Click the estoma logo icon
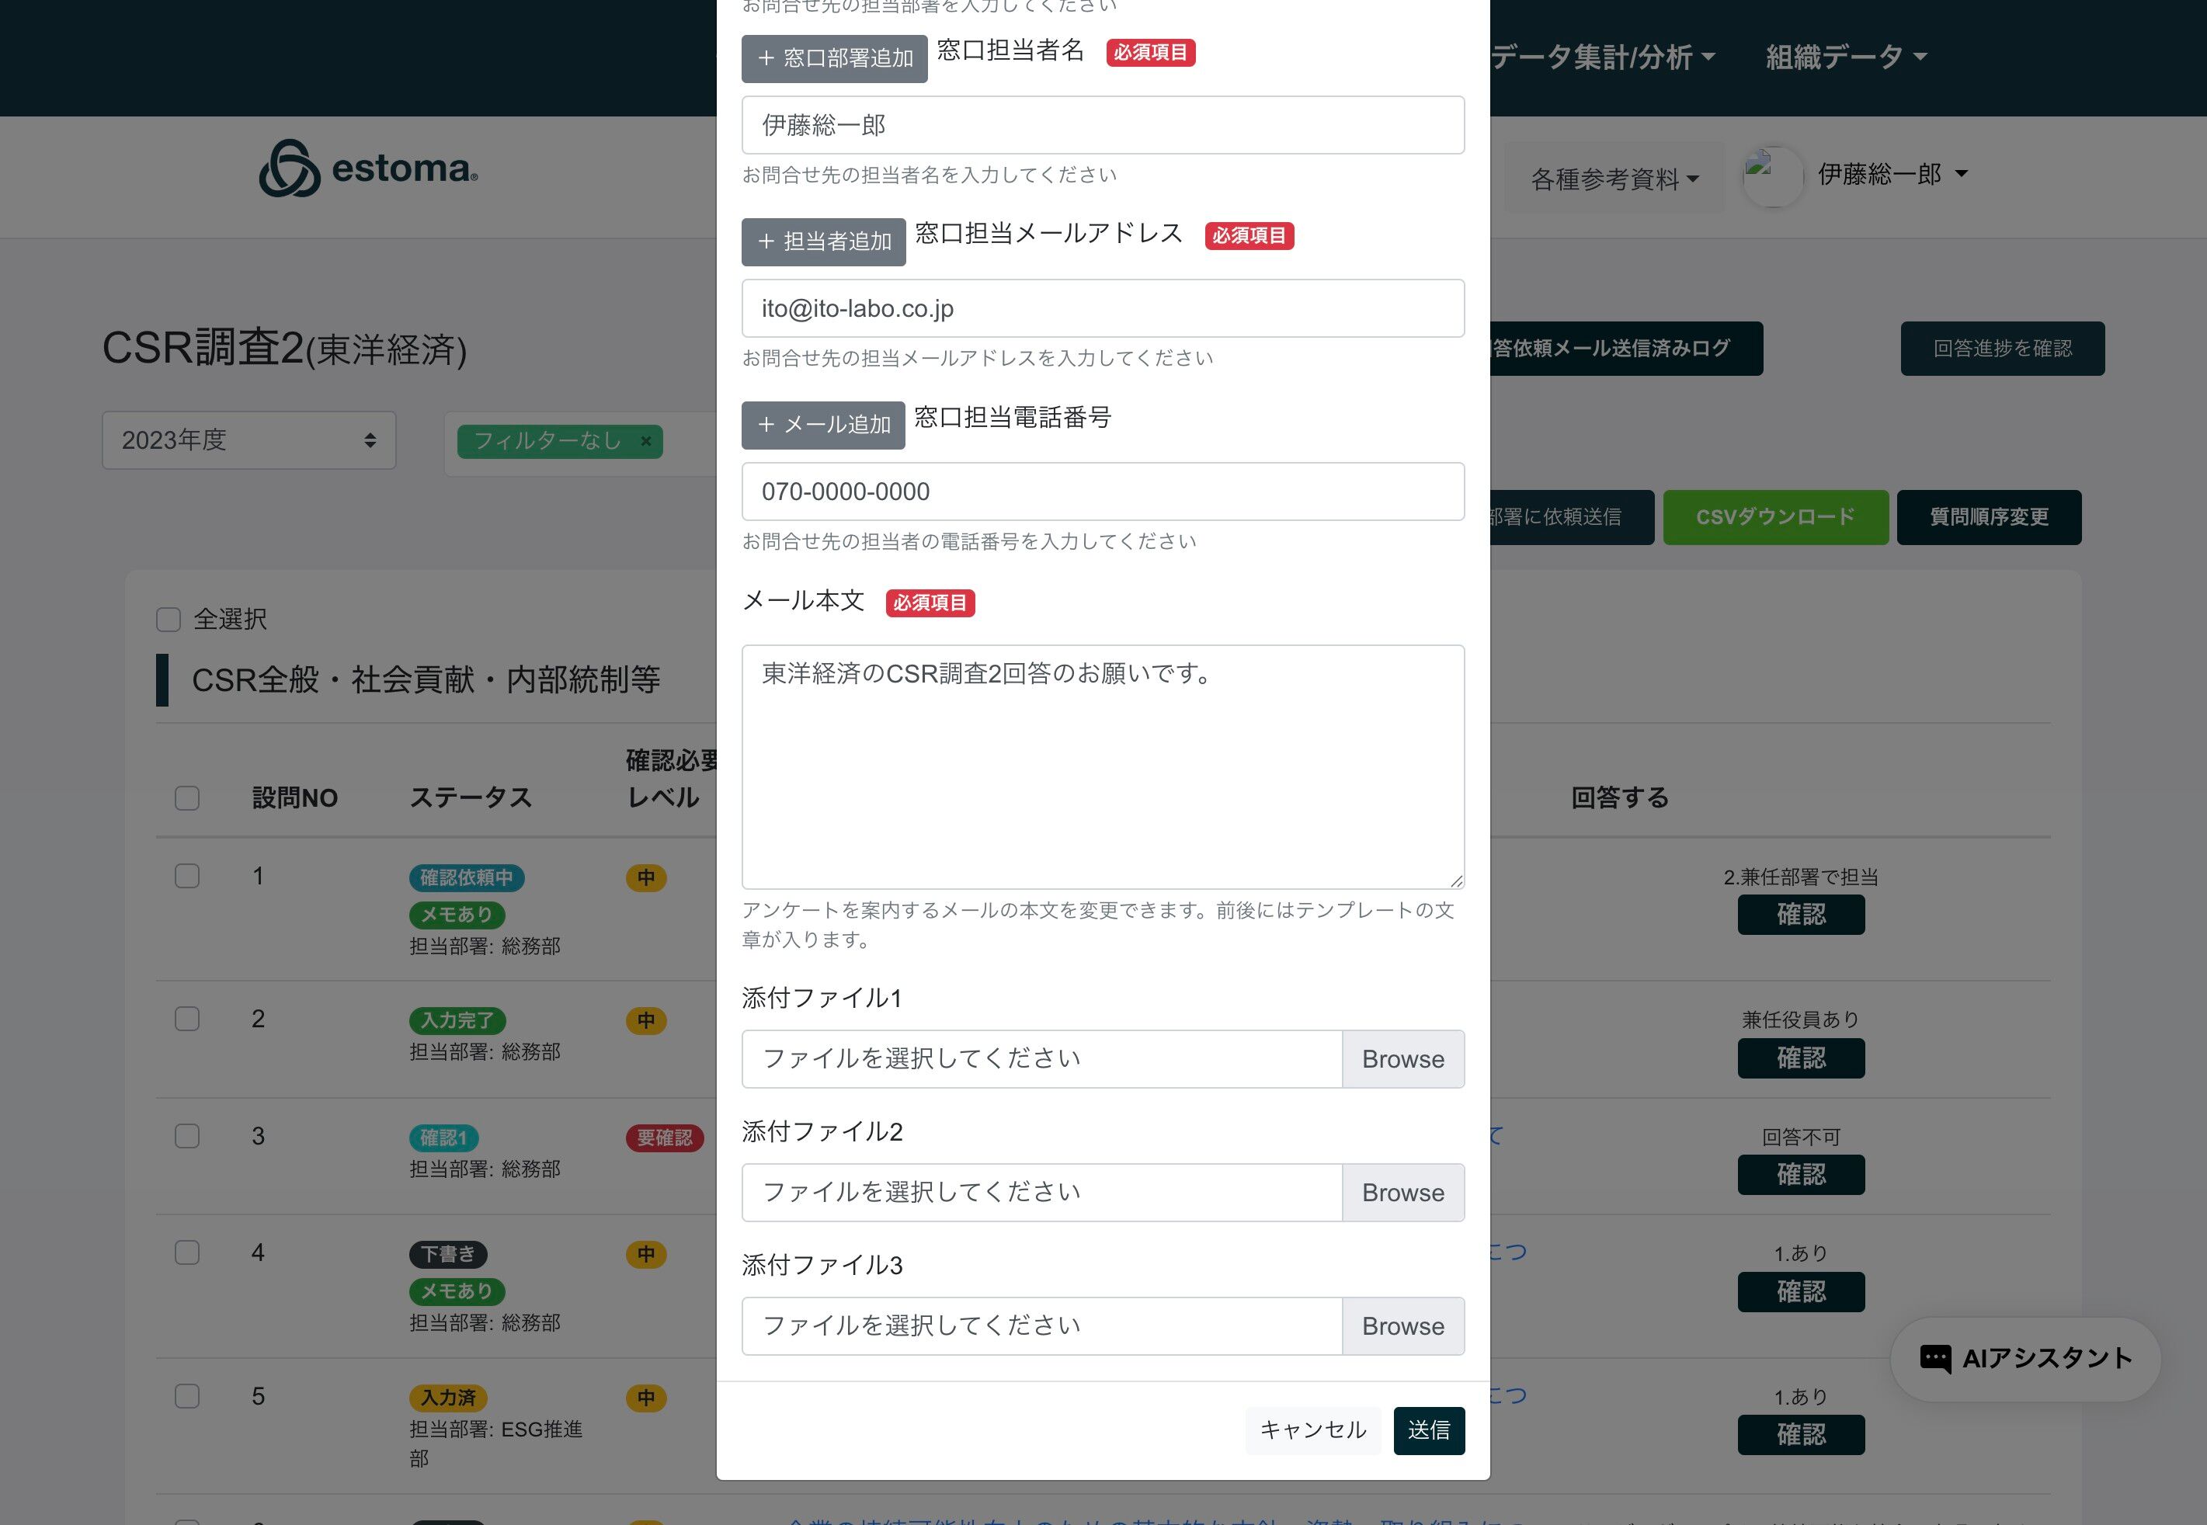This screenshot has width=2207, height=1525. point(289,169)
